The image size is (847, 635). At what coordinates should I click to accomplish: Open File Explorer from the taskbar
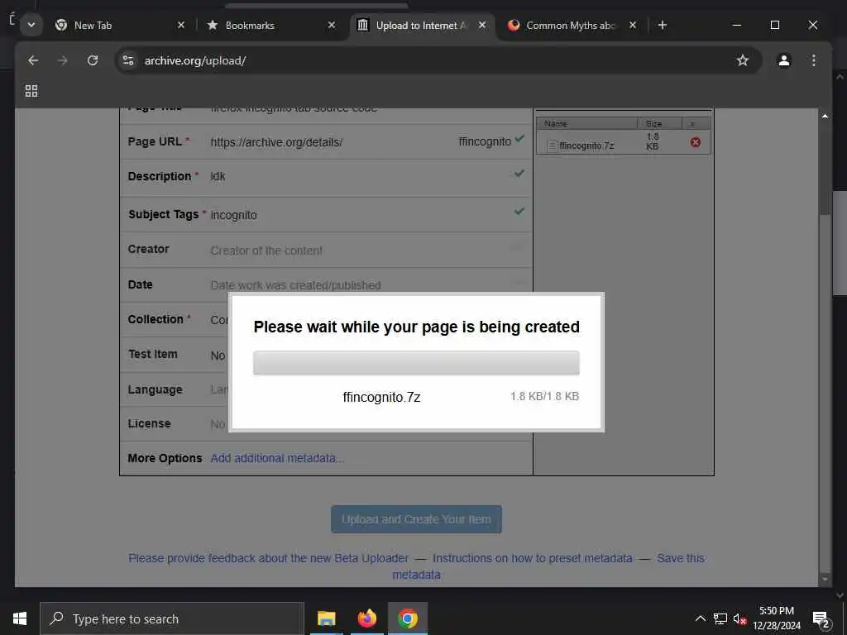326,618
